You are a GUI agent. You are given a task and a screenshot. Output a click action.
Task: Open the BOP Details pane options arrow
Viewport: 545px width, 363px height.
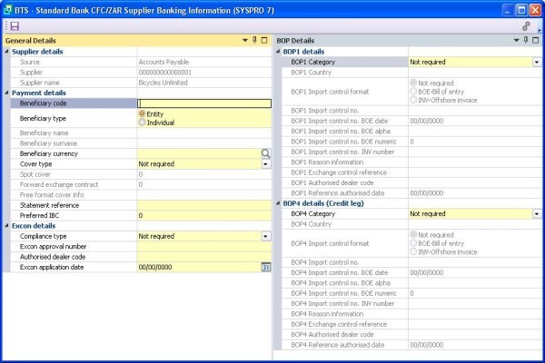pyautogui.click(x=517, y=40)
